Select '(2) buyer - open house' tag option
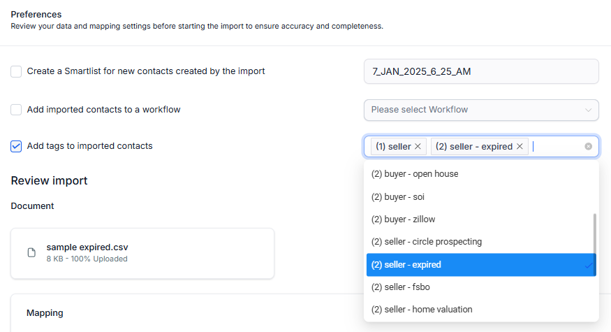The width and height of the screenshot is (611, 332). point(415,174)
